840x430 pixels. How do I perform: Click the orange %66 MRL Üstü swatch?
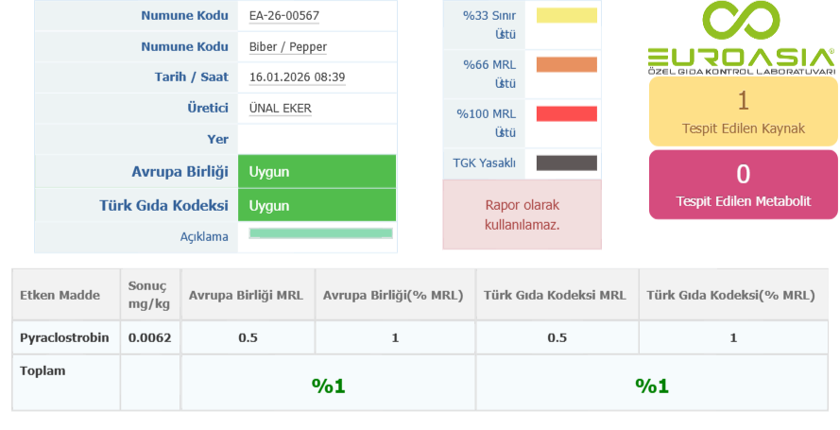coord(566,64)
